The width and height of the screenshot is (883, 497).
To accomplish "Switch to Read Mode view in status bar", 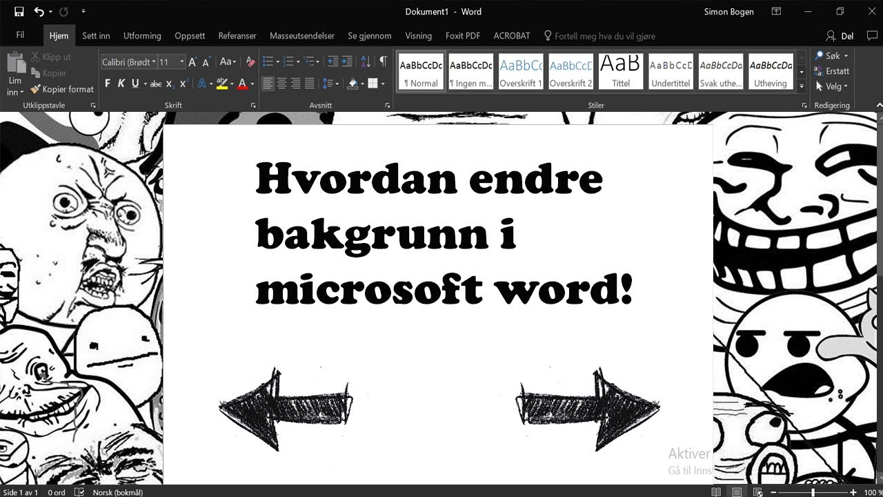I will 717,492.
